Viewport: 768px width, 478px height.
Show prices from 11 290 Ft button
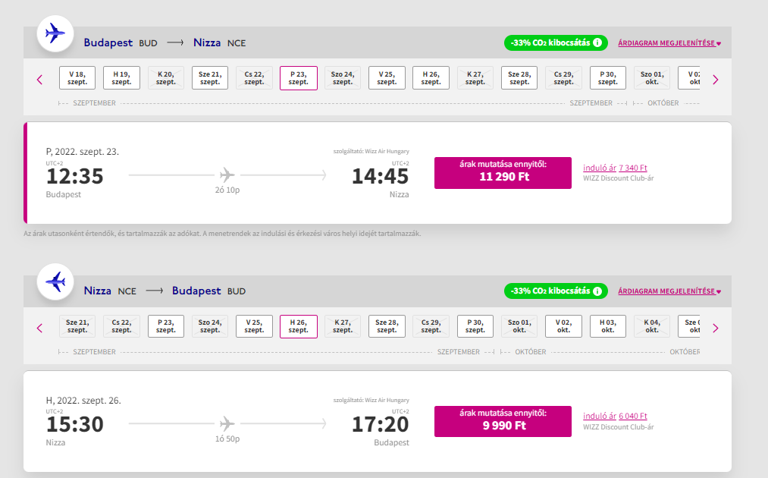point(503,173)
